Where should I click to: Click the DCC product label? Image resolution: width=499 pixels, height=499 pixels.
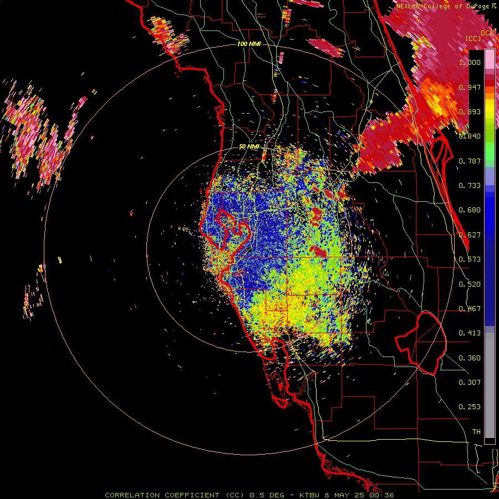coord(487,33)
